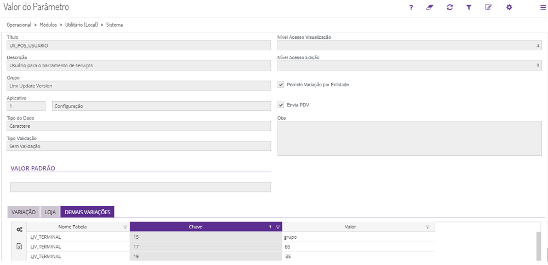Image resolution: width=548 pixels, height=265 pixels.
Task: Select the Chave cell 17
Action: [206, 247]
